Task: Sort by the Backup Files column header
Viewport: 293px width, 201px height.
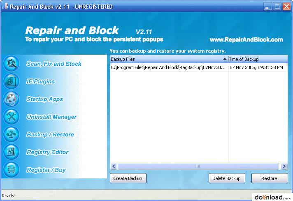Action: coord(169,59)
